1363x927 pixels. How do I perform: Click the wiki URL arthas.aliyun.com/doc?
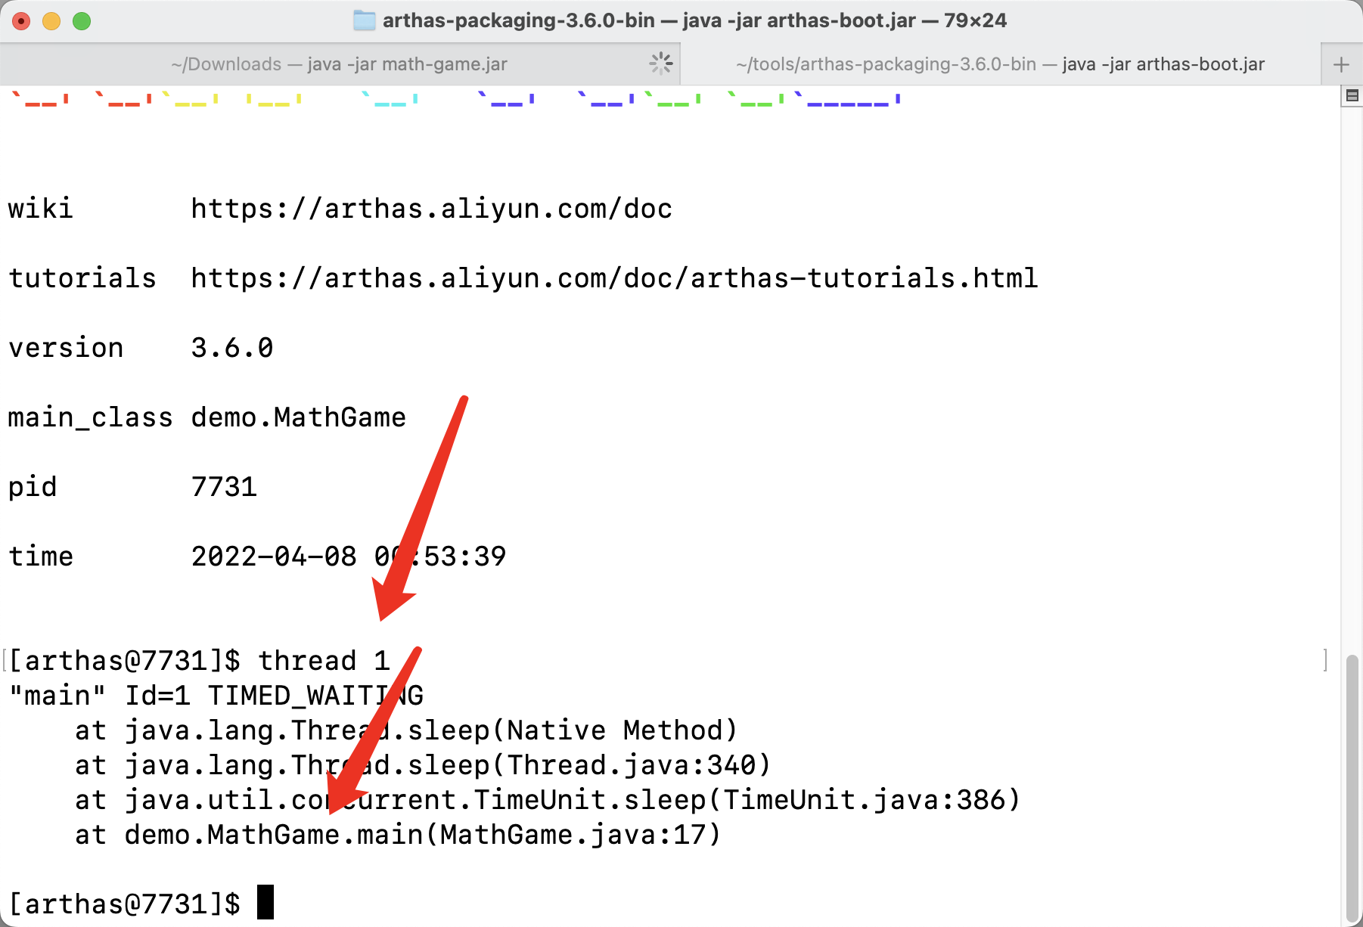pos(432,209)
